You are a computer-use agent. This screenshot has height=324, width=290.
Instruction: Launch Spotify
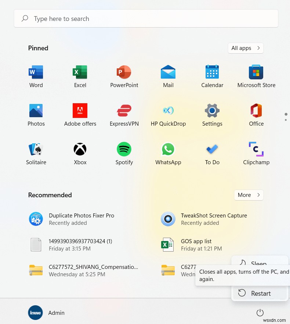pos(124,154)
